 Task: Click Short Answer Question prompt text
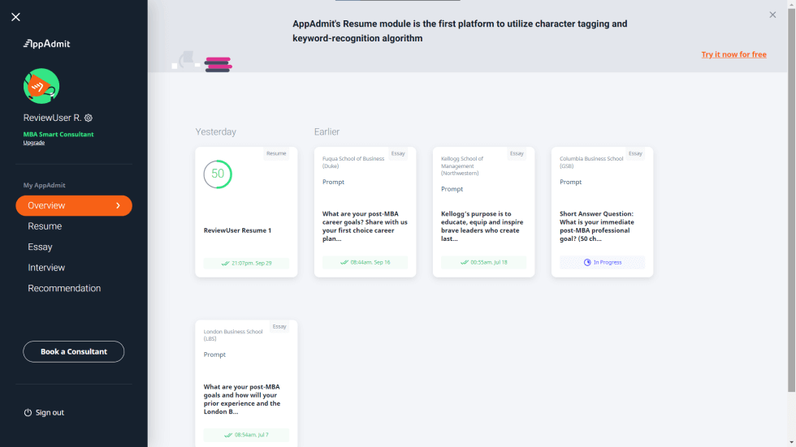coord(597,226)
